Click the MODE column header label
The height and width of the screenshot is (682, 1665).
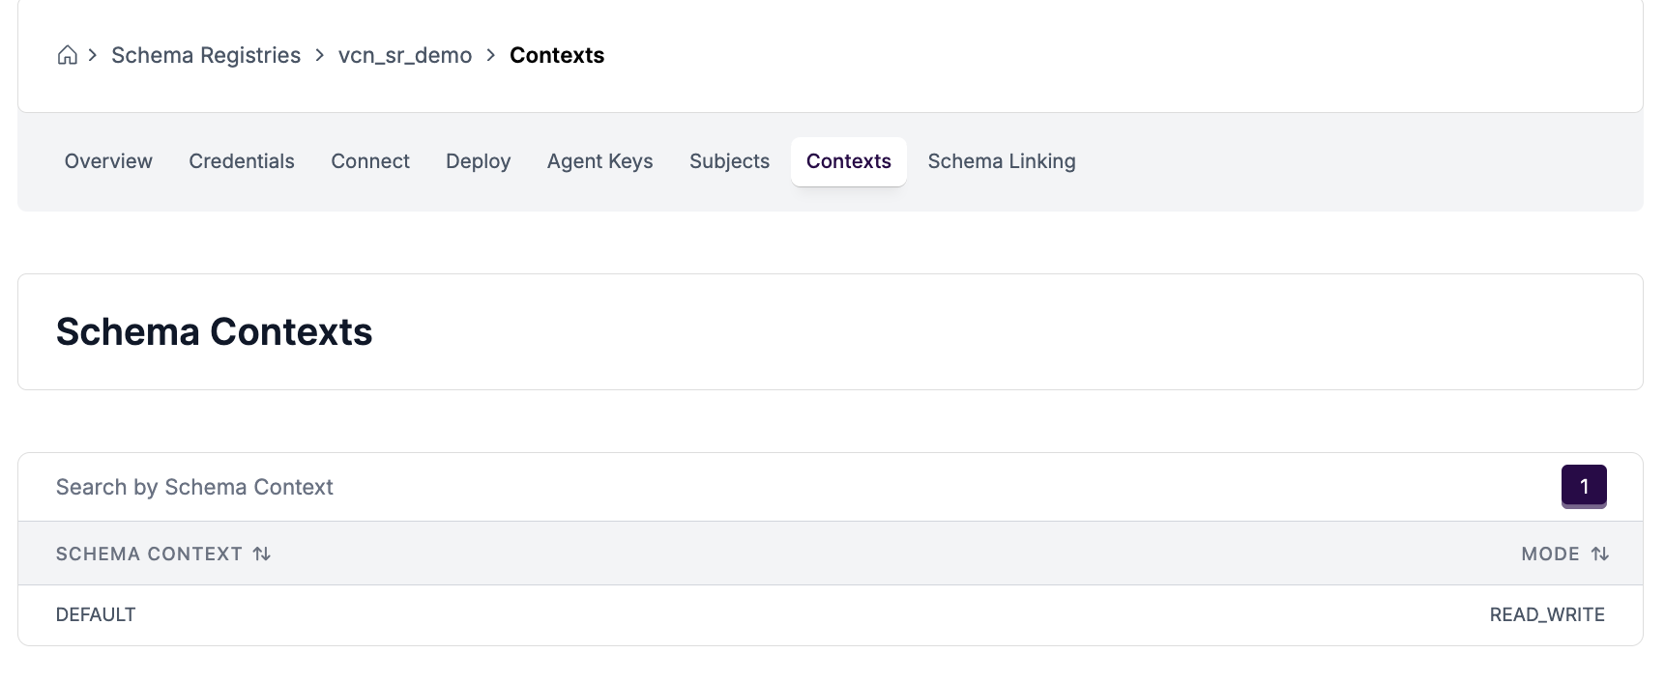coord(1549,554)
